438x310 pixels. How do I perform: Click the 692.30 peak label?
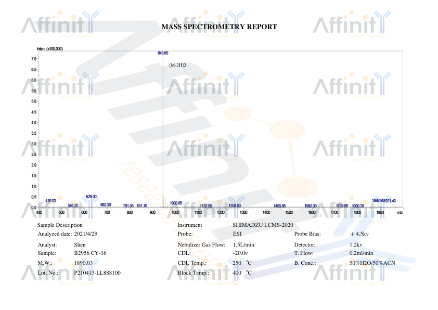tap(106, 205)
